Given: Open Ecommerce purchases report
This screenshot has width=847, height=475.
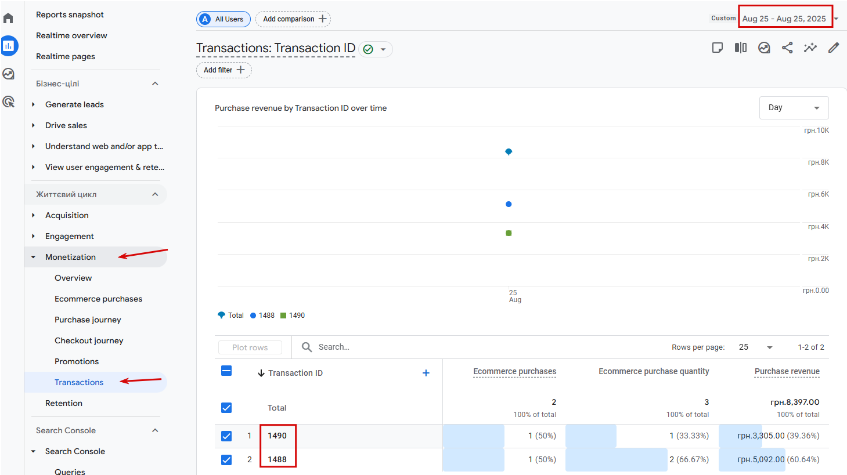Looking at the screenshot, I should click(98, 299).
